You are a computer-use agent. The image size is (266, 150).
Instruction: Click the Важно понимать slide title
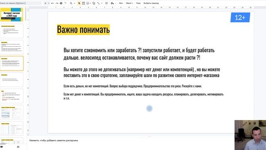tap(83, 30)
